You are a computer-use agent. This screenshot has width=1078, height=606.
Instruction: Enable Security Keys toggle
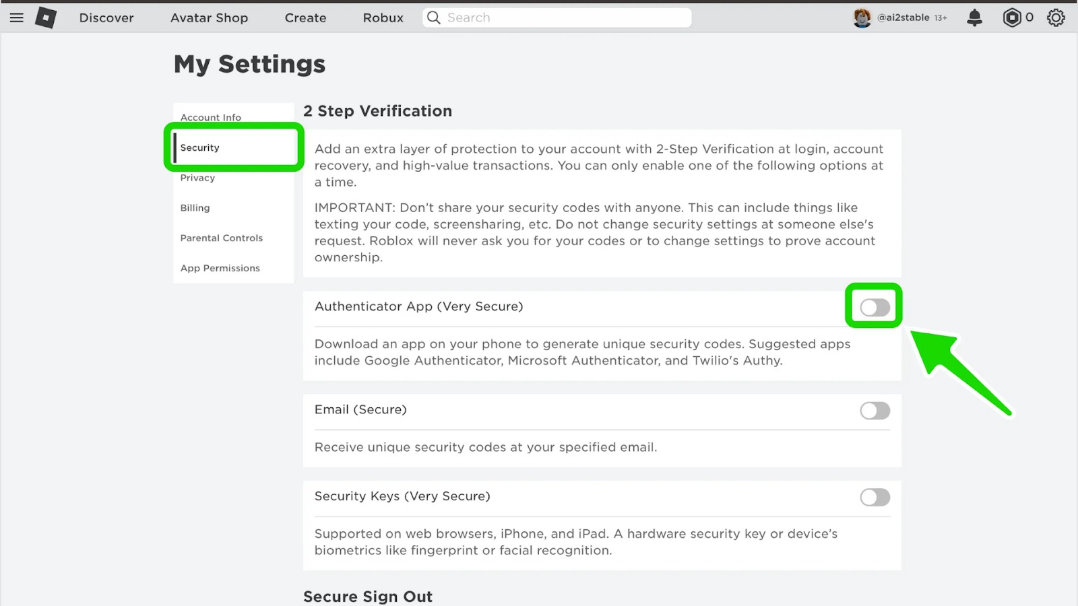pyautogui.click(x=875, y=498)
